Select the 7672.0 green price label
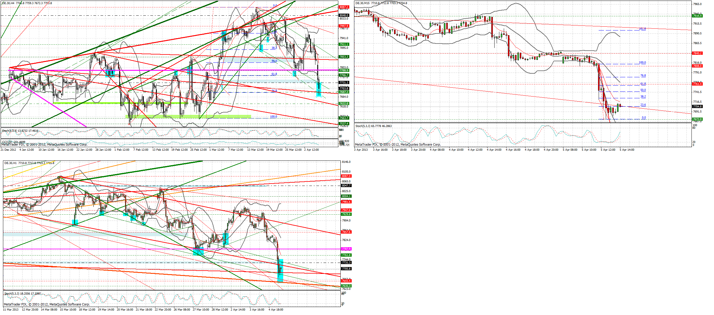 point(697,119)
